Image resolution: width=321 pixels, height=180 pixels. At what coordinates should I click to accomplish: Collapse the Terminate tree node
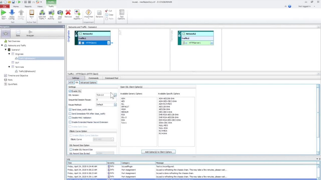point(9,67)
